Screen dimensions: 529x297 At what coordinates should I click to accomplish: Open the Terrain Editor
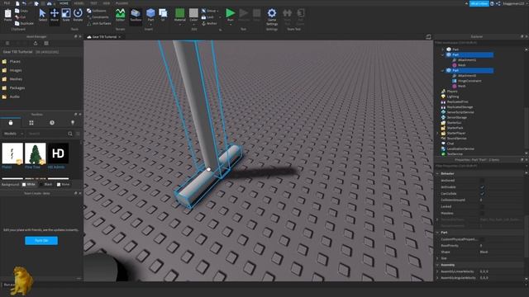[x=120, y=16]
